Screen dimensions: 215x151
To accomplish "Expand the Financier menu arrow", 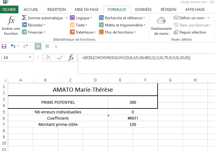I will click(x=44, y=32).
